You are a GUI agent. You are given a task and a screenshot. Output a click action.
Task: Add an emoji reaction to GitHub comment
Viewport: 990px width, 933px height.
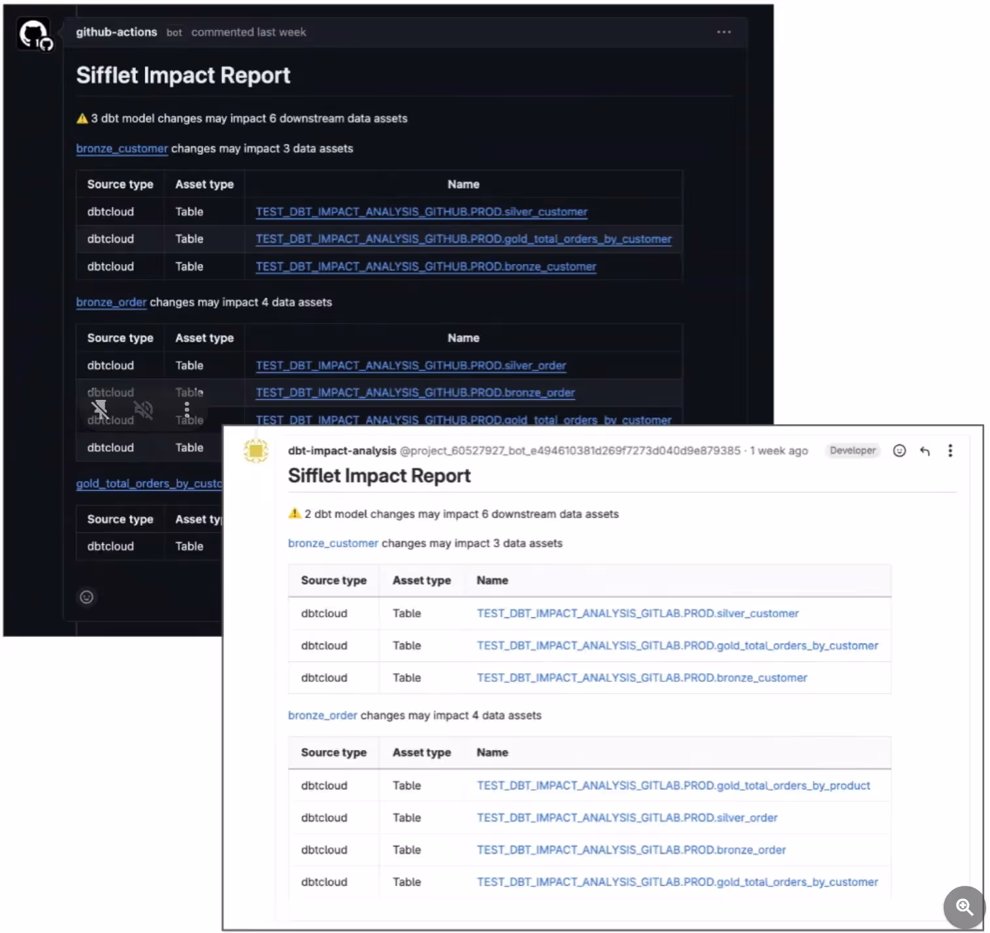coord(86,597)
